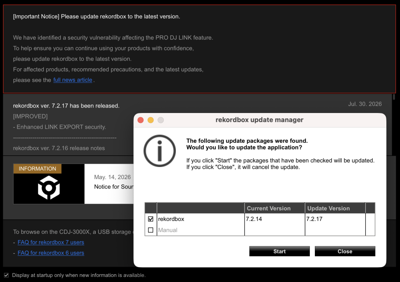Click the Important Notice heading text

(96, 16)
